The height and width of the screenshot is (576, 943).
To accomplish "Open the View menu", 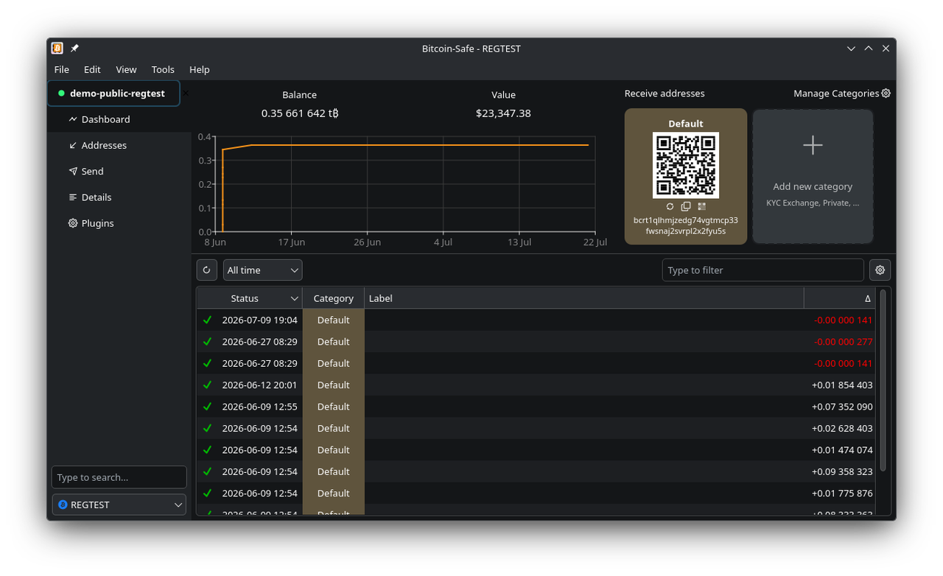I will click(x=126, y=69).
